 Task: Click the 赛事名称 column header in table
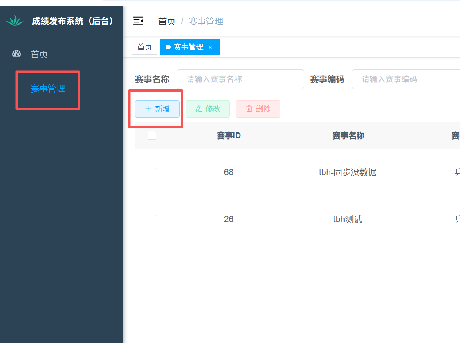[348, 136]
